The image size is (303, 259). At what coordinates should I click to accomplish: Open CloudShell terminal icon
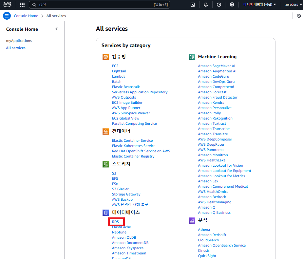tap(193, 5)
